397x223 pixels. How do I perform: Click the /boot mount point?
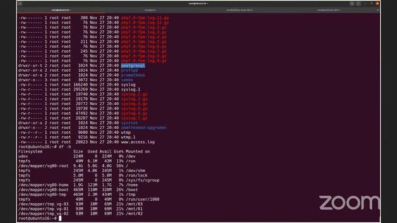point(132,190)
